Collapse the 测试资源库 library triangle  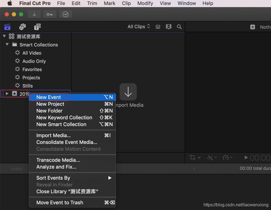[5, 36]
